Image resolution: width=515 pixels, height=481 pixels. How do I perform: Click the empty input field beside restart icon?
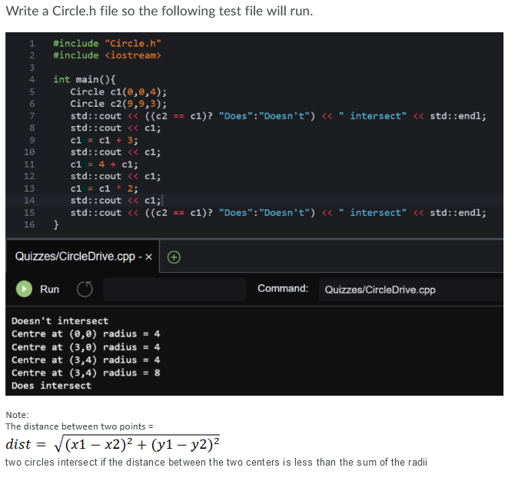coord(174,290)
